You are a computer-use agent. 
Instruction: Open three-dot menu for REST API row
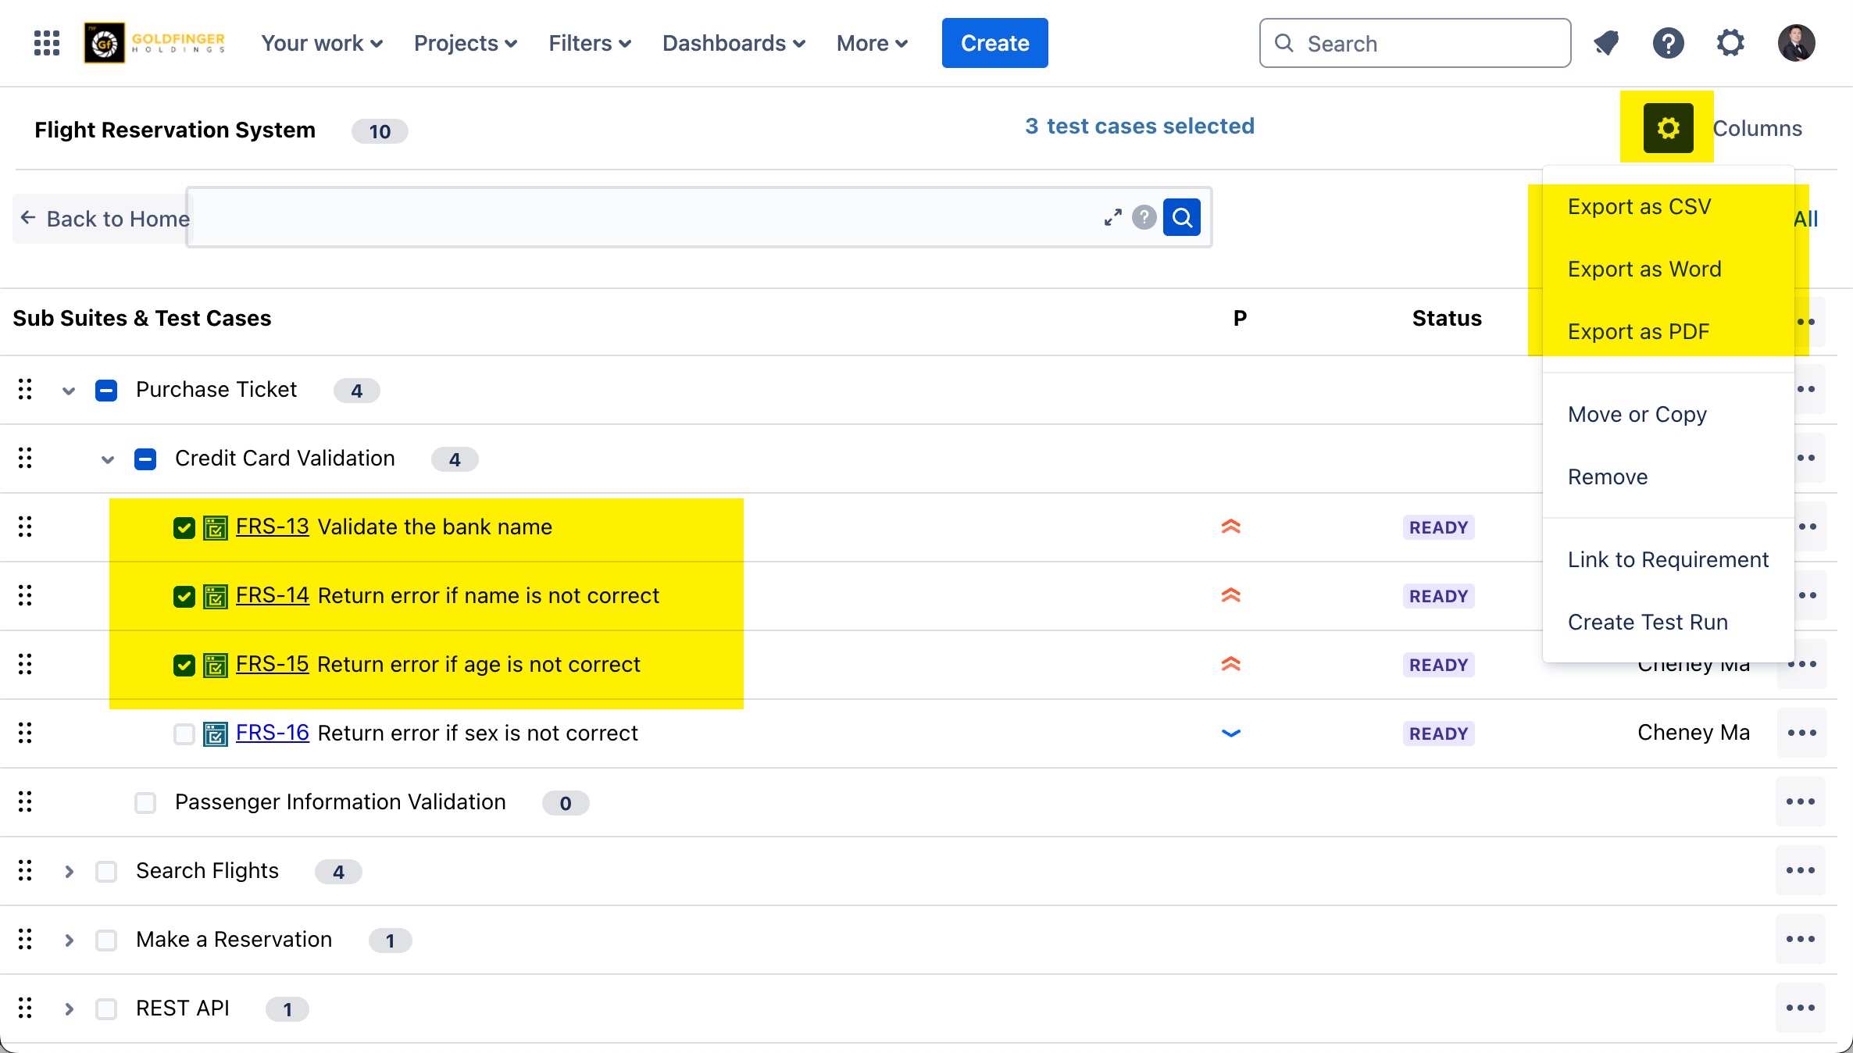(1801, 1008)
